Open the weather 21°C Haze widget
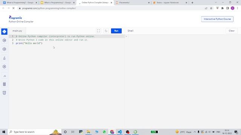Image resolution: width=241 pixels, height=135 pixels. click(183, 132)
